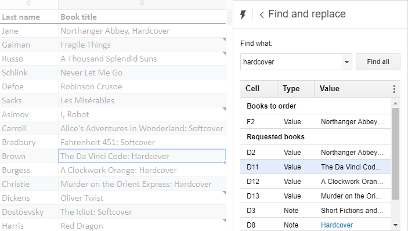Select the last name cell Jane

[x=29, y=31]
